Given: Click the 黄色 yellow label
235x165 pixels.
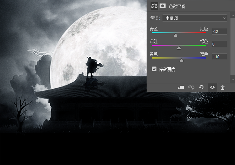Looking at the screenshot, I should [x=154, y=54].
